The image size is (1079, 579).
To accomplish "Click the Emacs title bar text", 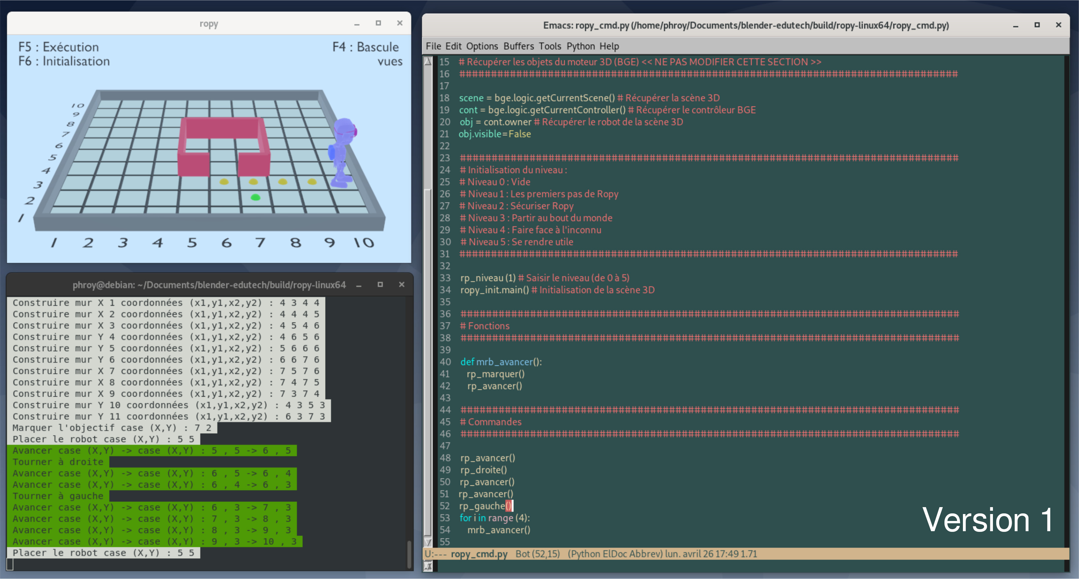I will [746, 26].
